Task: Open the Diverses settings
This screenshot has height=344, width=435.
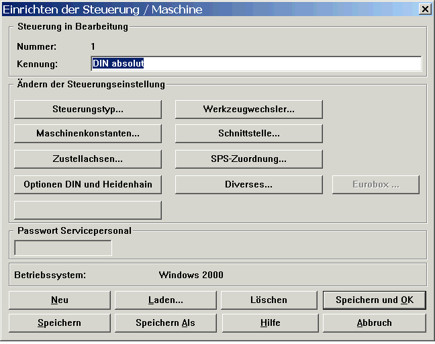Action: (248, 185)
